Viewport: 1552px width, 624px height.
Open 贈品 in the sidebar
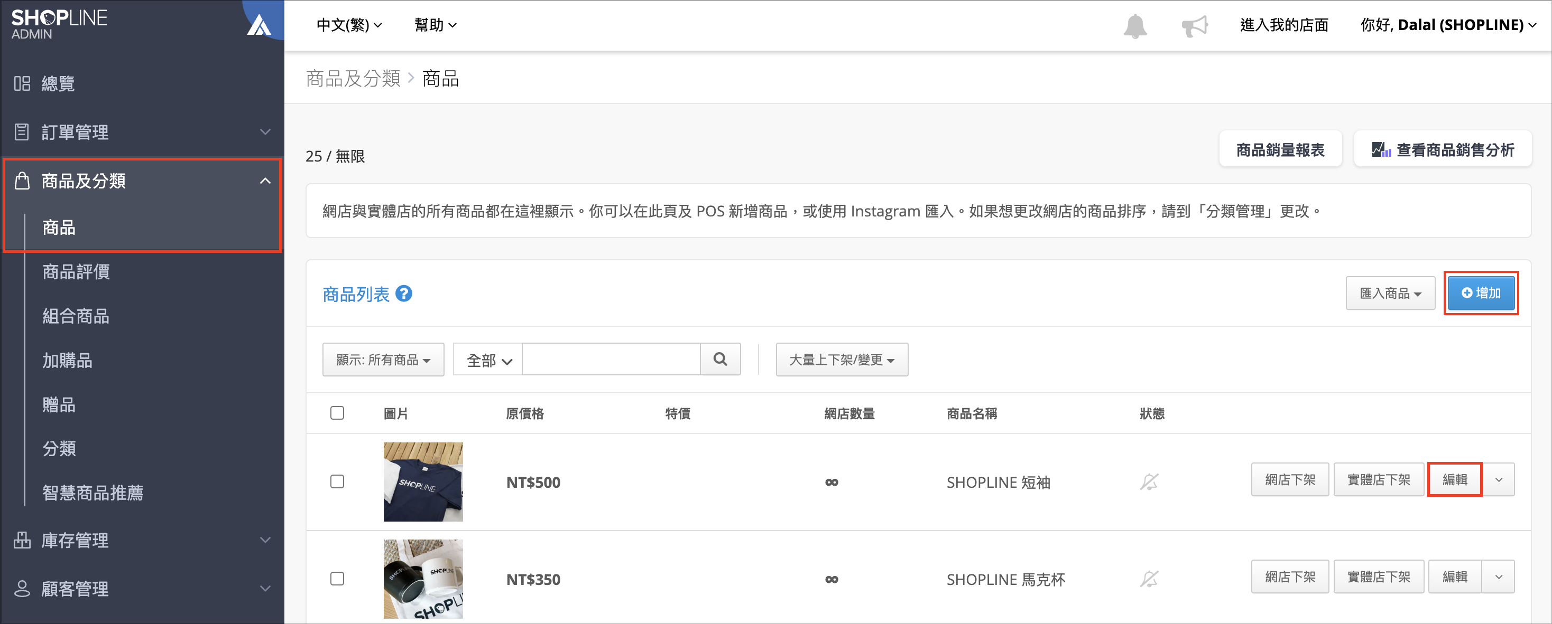pos(59,404)
